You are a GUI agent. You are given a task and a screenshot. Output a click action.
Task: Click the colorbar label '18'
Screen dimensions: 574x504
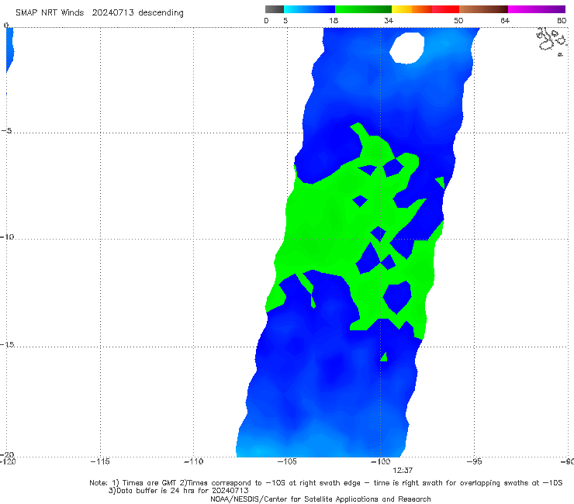pyautogui.click(x=334, y=21)
